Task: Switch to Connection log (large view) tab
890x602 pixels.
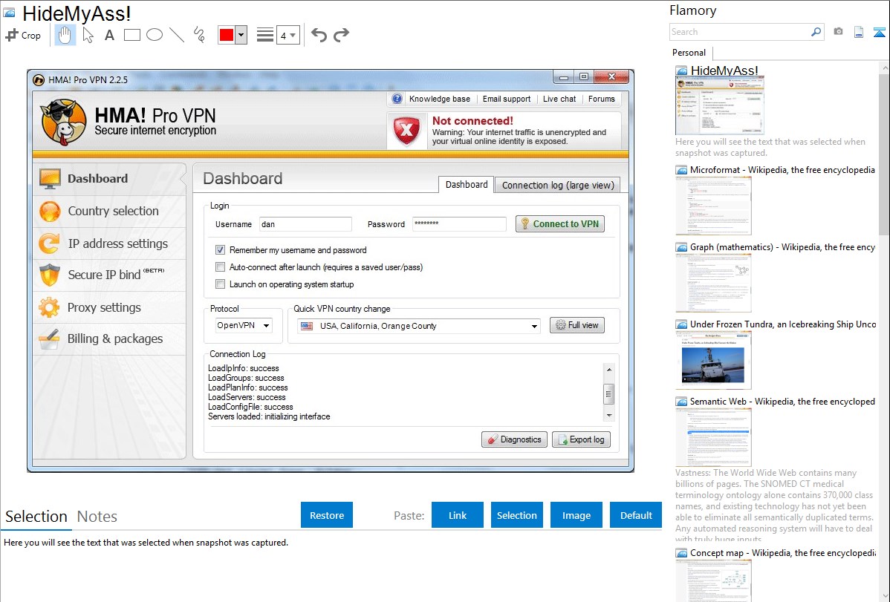Action: point(558,185)
